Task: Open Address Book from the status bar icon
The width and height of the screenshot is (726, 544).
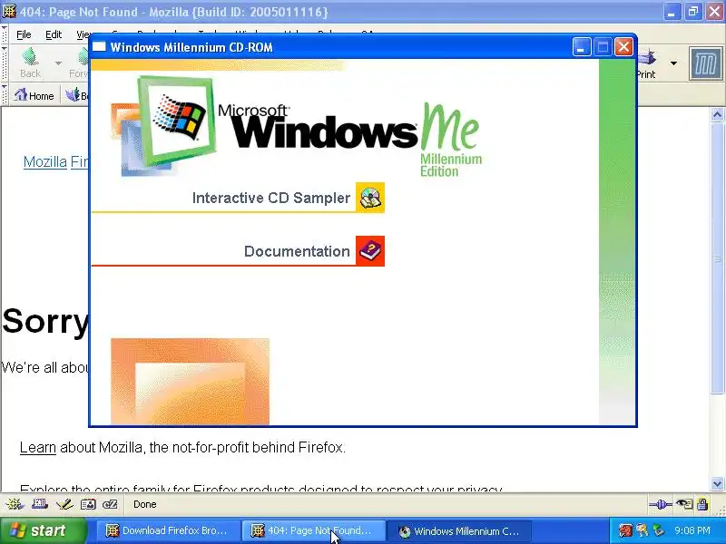Action: coord(88,504)
